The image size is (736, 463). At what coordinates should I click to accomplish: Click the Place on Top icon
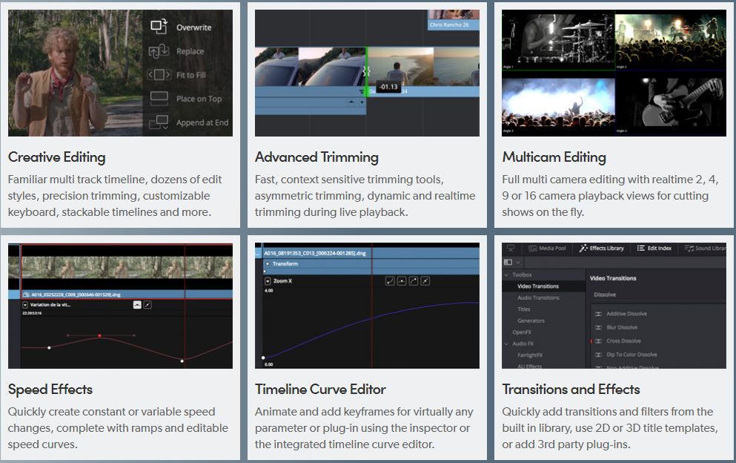click(159, 98)
